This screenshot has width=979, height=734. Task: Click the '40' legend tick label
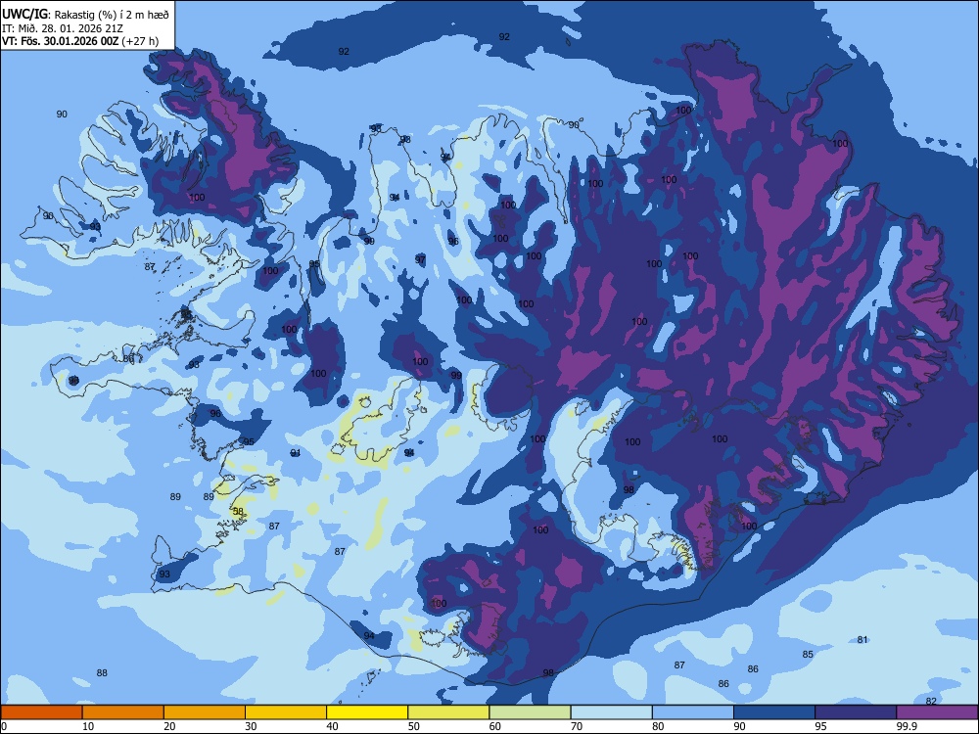(332, 726)
